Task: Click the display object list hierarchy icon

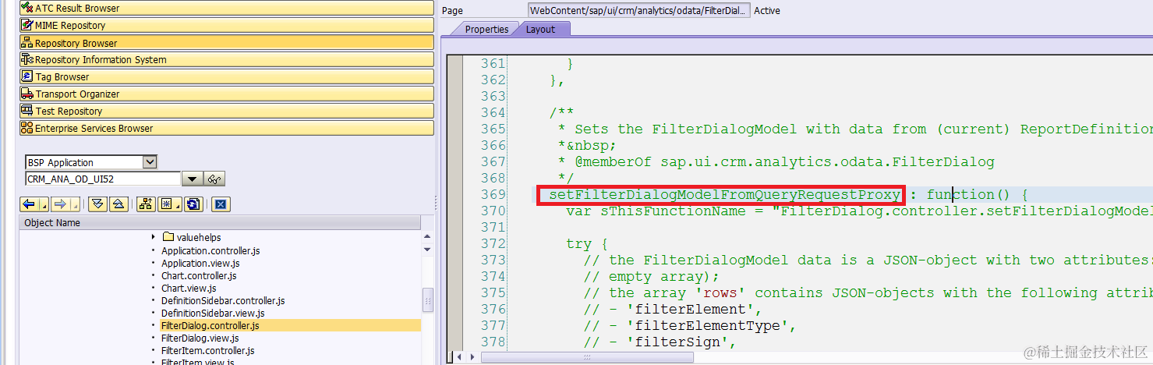Action: click(145, 204)
